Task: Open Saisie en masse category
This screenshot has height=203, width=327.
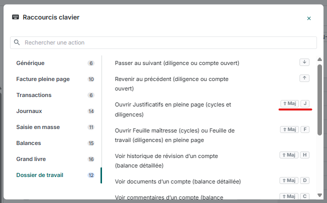Action: coord(38,127)
